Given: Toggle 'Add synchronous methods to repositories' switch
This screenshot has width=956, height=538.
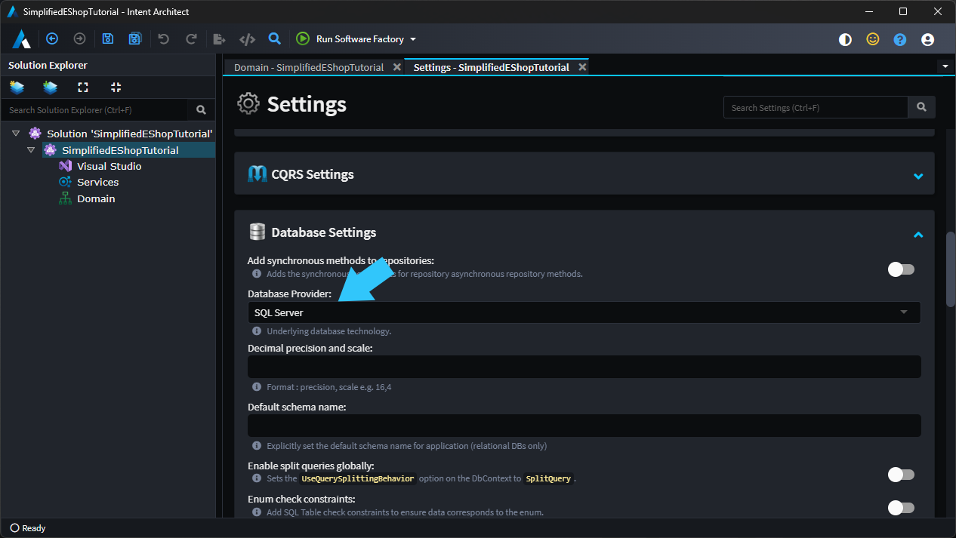Looking at the screenshot, I should click(901, 269).
